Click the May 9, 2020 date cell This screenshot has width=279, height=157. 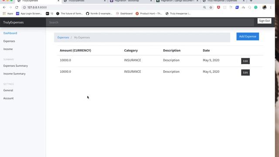point(211,60)
